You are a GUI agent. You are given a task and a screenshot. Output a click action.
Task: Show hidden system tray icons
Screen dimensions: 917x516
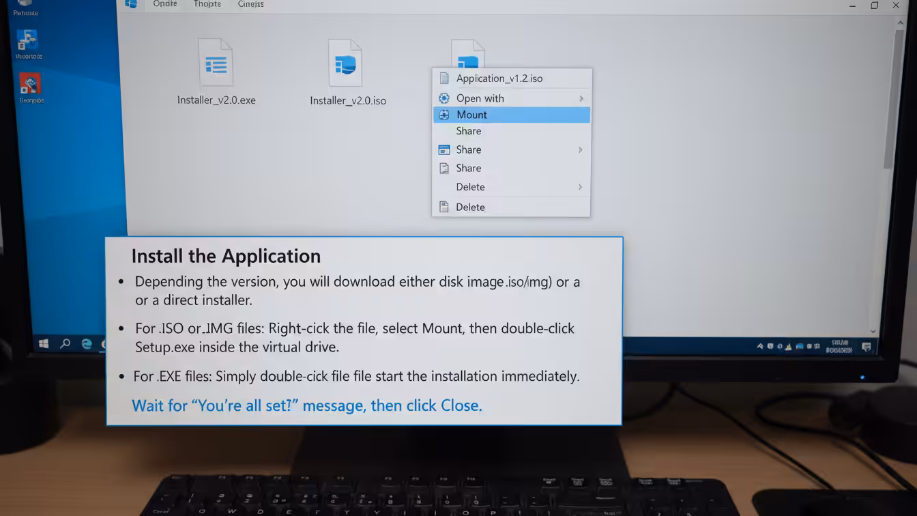click(760, 347)
